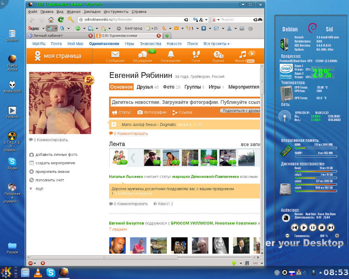Viewport: 349px width, 279px height.
Task: Close the Одноклассники tab
Action: tap(159, 36)
